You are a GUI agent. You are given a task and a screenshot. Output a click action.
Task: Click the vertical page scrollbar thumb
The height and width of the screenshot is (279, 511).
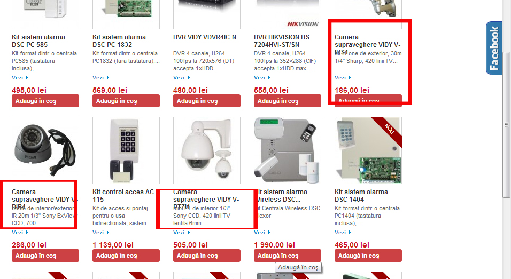tap(506, 124)
